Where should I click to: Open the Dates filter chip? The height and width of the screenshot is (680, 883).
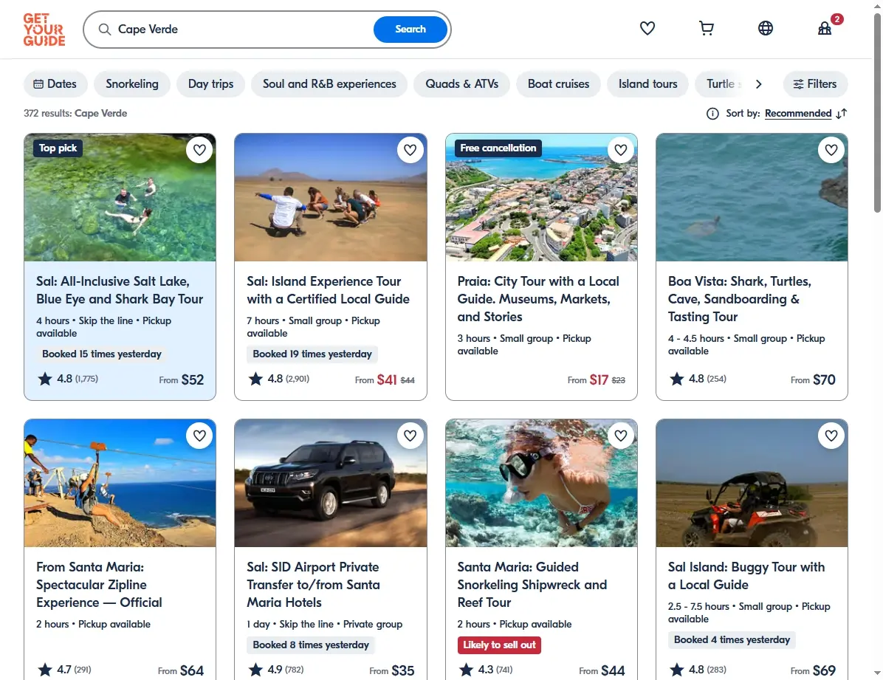(x=55, y=84)
